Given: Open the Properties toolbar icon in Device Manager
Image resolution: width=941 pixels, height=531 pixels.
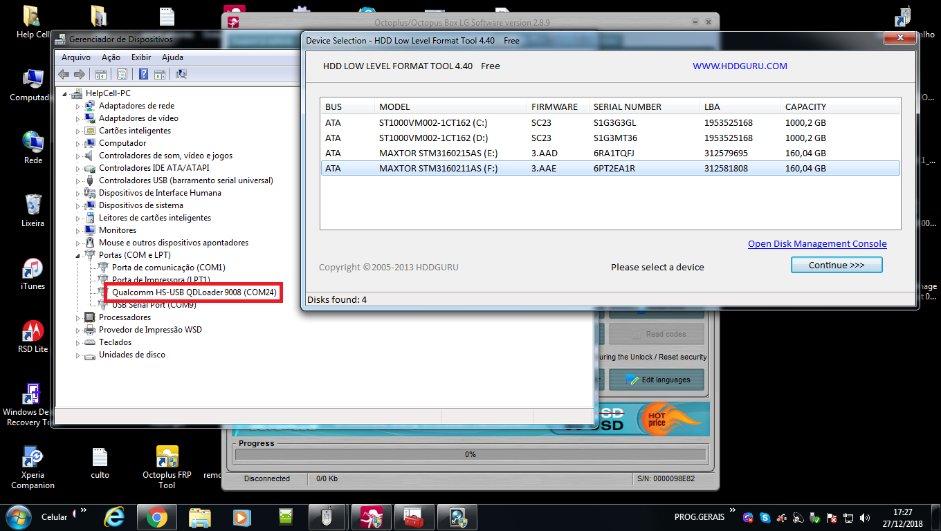Looking at the screenshot, I should click(122, 74).
